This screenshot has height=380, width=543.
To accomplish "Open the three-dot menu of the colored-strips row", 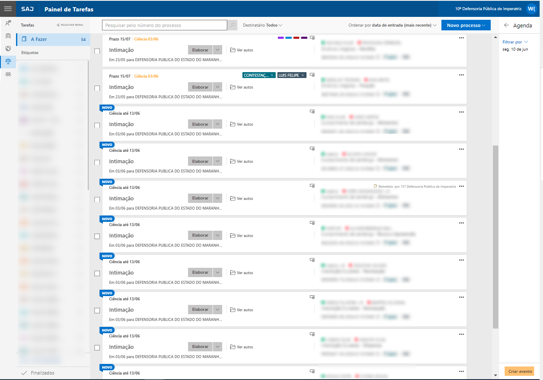I will (461, 38).
